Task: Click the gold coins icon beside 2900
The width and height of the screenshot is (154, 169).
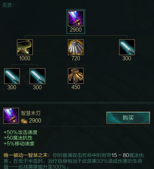Action: click(24, 121)
